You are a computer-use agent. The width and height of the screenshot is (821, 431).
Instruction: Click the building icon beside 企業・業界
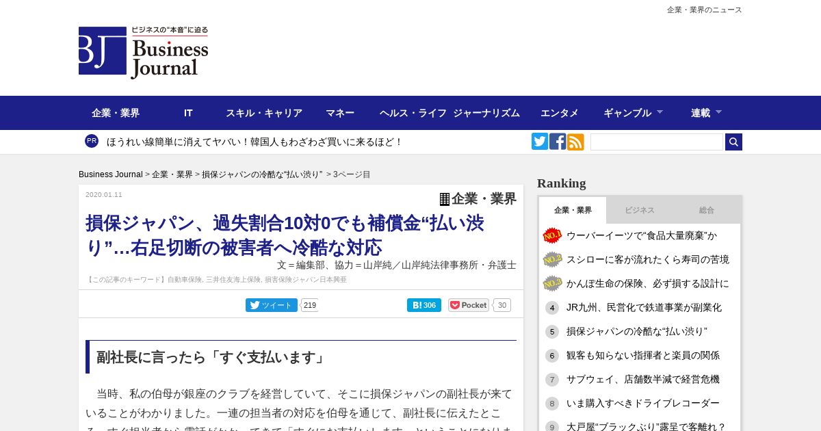click(445, 199)
